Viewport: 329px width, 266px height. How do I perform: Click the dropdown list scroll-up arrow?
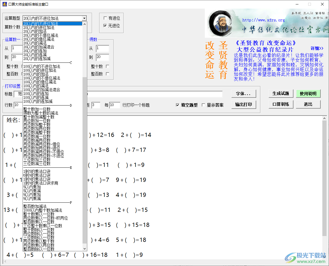click(84, 24)
